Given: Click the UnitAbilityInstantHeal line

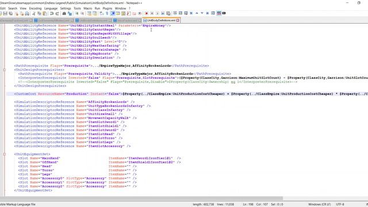Looking at the screenshot, I should pos(93,25).
